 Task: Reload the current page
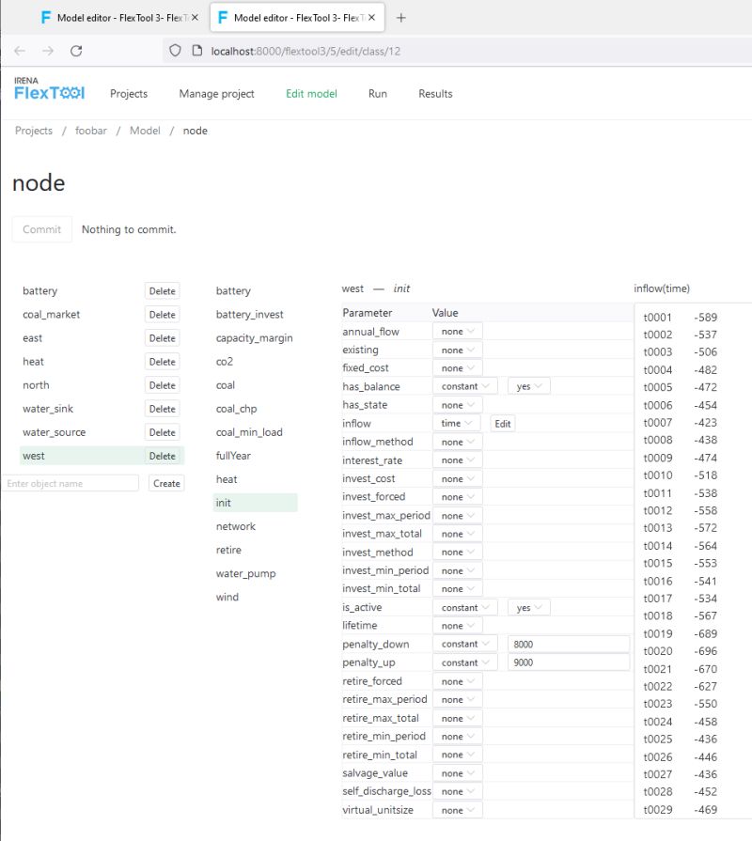pyautogui.click(x=76, y=52)
